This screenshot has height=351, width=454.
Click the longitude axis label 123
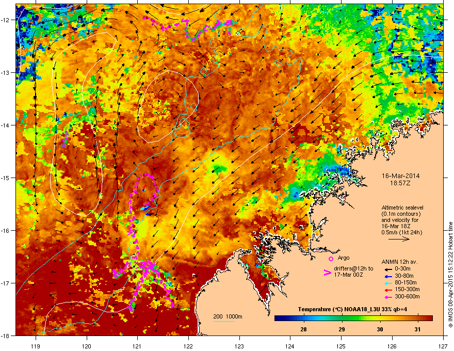click(x=239, y=346)
